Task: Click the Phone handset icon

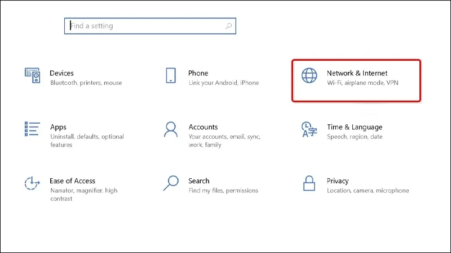Action: 171,76
